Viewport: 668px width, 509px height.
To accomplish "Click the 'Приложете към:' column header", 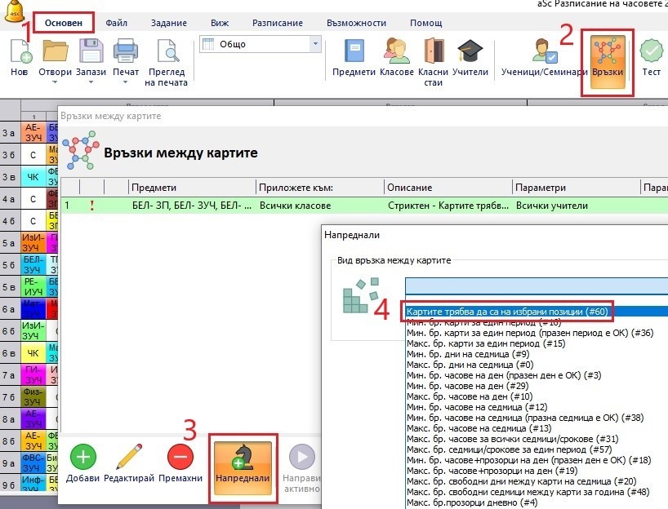I will pyautogui.click(x=320, y=188).
